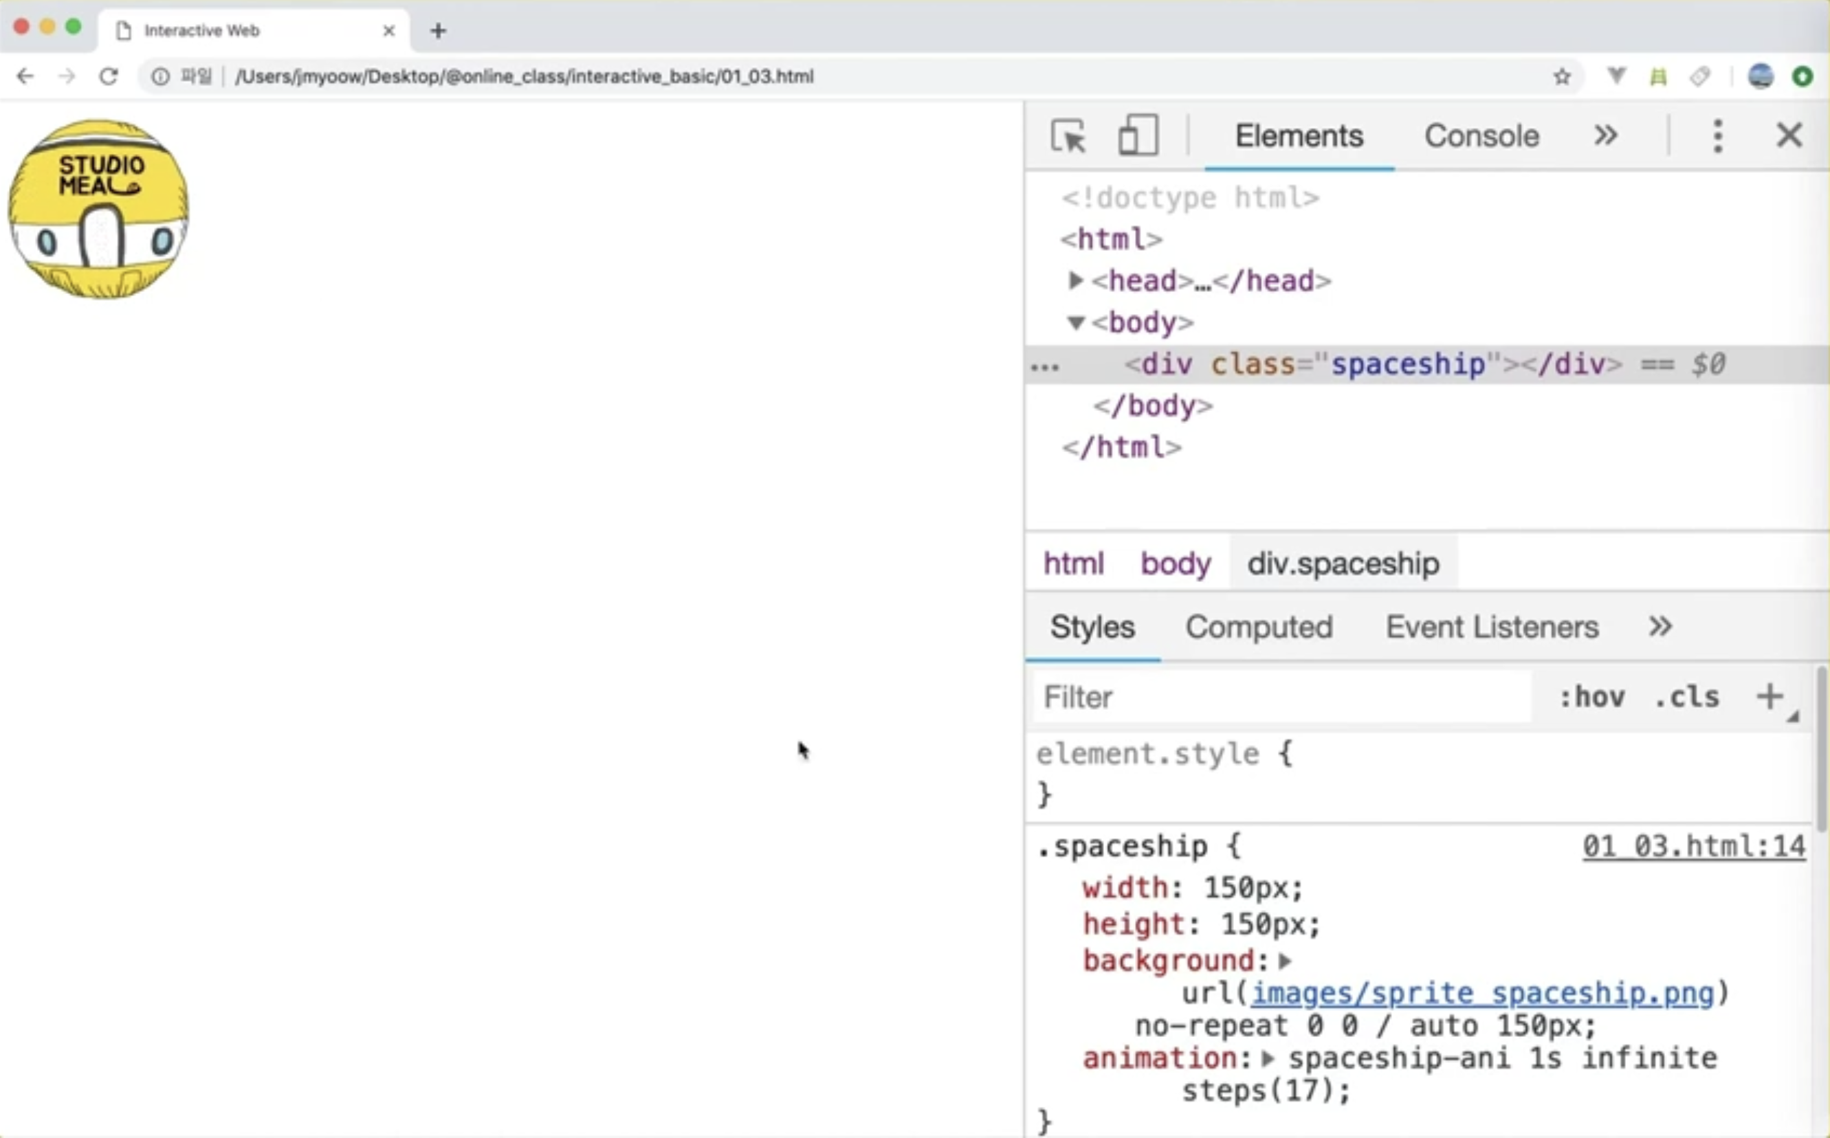Open DevTools three-dot customize menu
This screenshot has height=1138, width=1830.
1717,136
